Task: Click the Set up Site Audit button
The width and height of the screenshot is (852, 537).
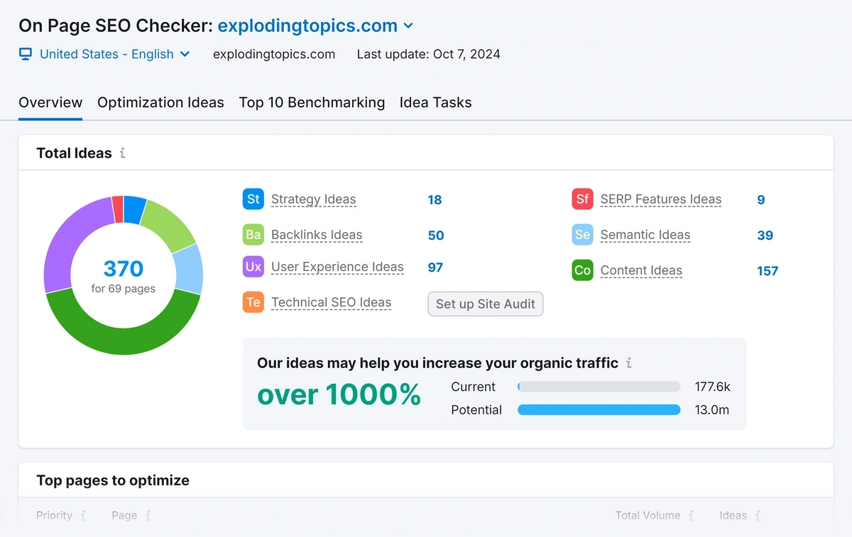Action: pyautogui.click(x=486, y=304)
